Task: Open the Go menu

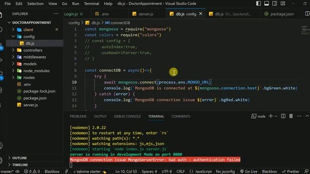Action: [x=64, y=3]
